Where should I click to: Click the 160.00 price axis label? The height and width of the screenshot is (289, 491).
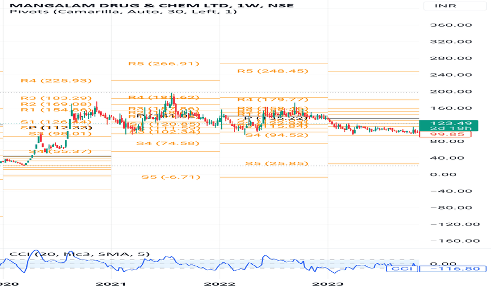[451, 108]
